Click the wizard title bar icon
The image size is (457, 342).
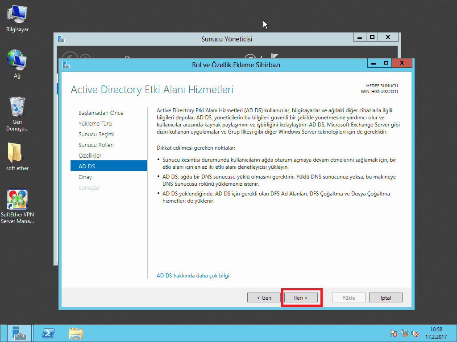66,65
